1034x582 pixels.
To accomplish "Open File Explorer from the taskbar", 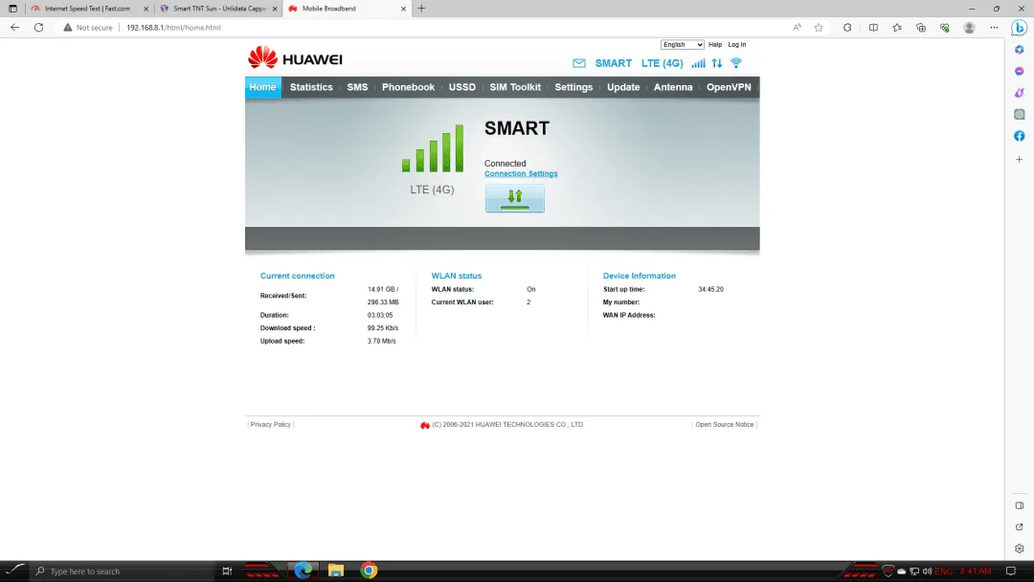I will pyautogui.click(x=336, y=571).
